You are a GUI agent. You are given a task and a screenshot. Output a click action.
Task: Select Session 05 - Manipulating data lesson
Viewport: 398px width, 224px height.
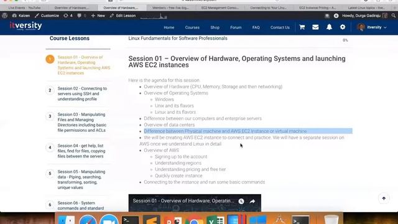81,180
